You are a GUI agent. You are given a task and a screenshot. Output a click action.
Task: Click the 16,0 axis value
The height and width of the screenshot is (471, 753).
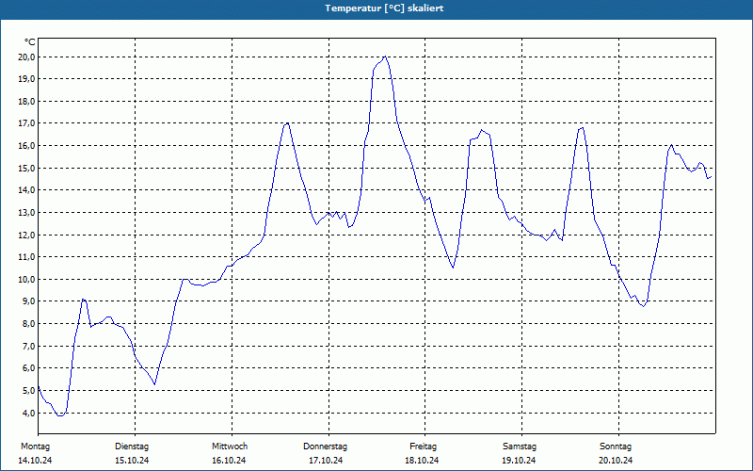click(26, 146)
